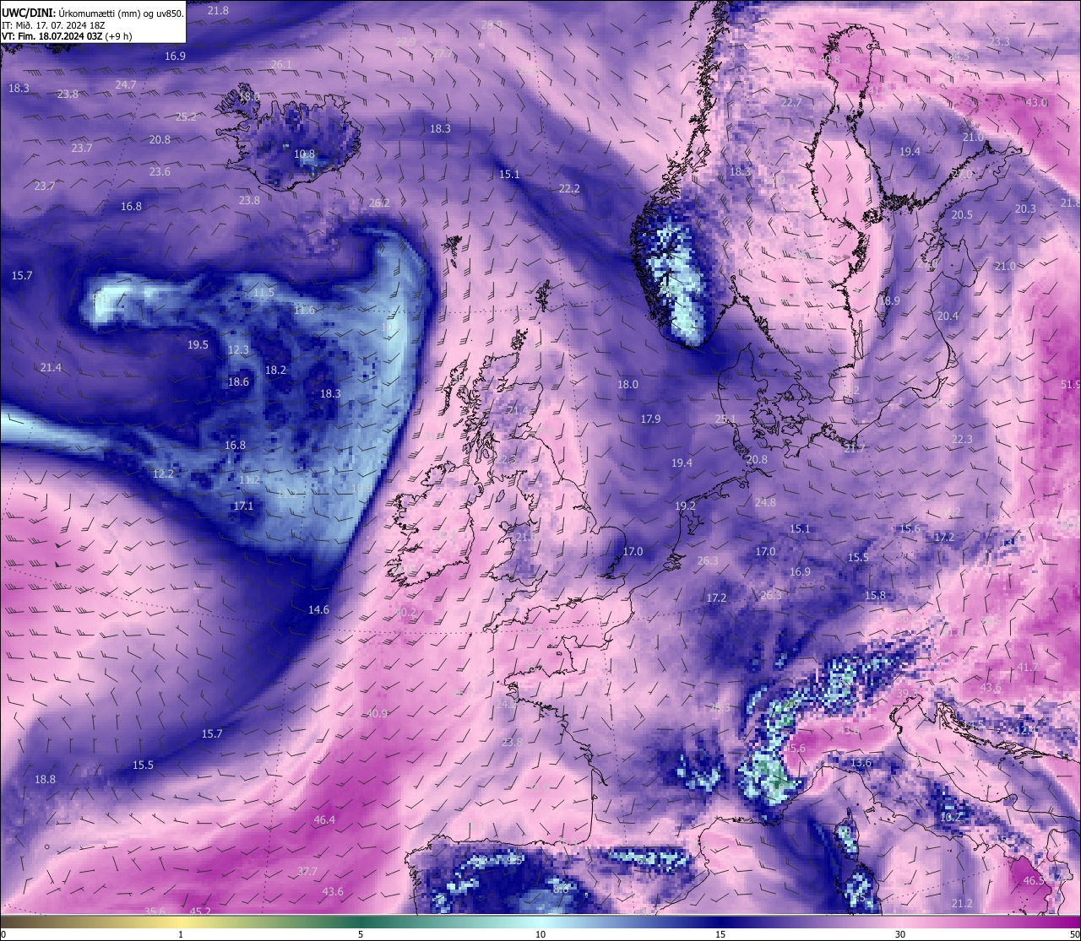The width and height of the screenshot is (1081, 941).
Task: Click the 17.9 value label
Action: (x=650, y=419)
